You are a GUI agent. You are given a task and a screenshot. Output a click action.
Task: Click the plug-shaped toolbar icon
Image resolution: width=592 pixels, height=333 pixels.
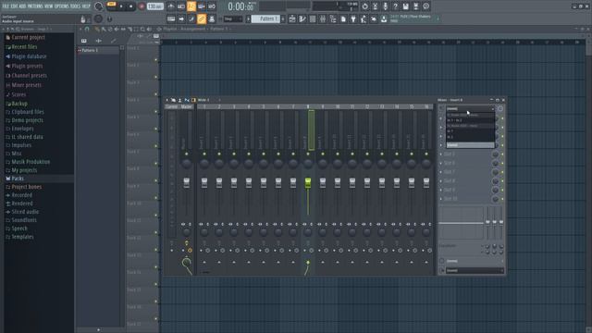353,18
